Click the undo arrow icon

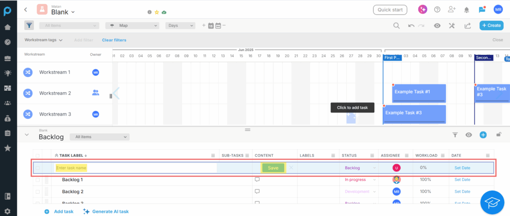point(411,26)
